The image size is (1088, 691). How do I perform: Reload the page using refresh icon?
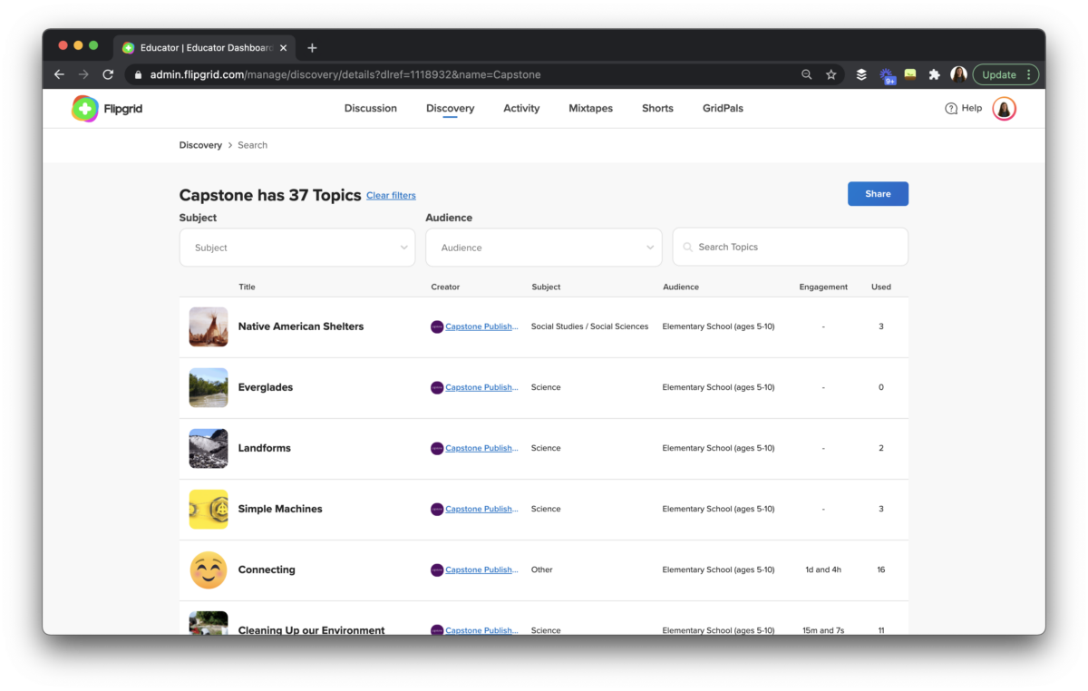[x=107, y=74]
